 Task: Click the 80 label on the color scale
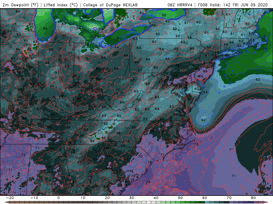tap(254, 198)
